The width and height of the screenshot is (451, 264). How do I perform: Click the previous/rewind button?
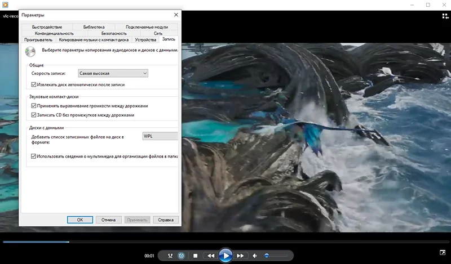click(x=211, y=256)
